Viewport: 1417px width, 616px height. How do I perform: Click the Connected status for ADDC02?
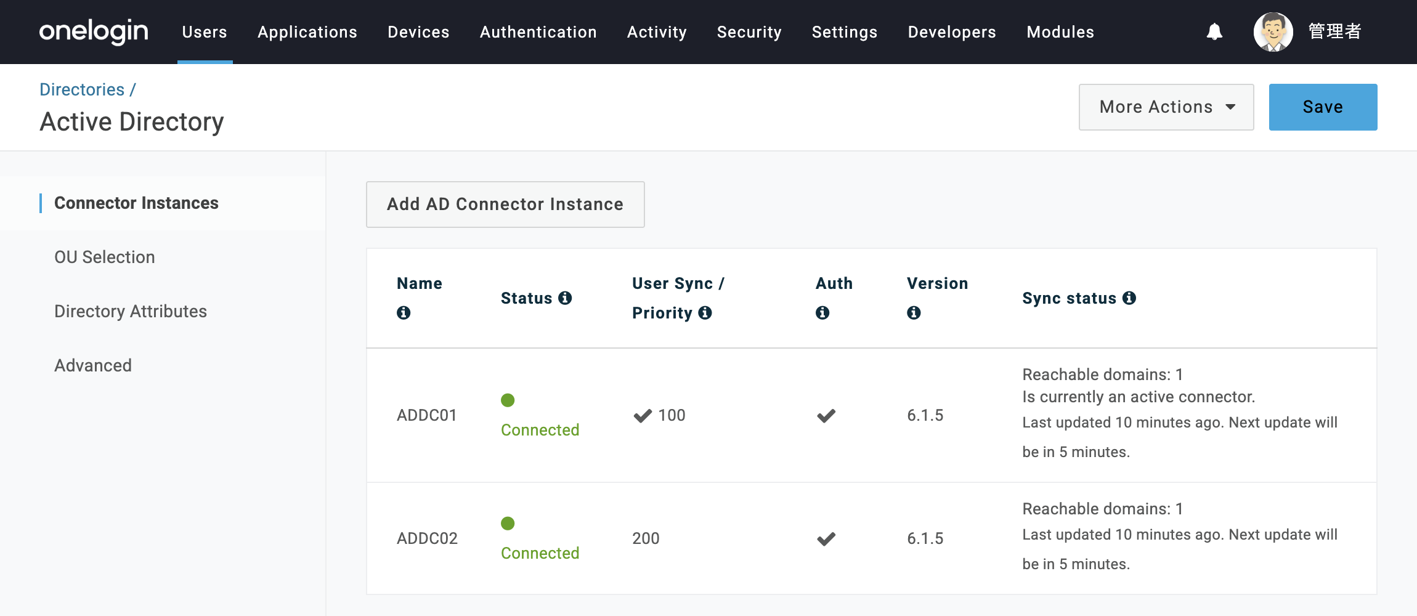tap(540, 553)
